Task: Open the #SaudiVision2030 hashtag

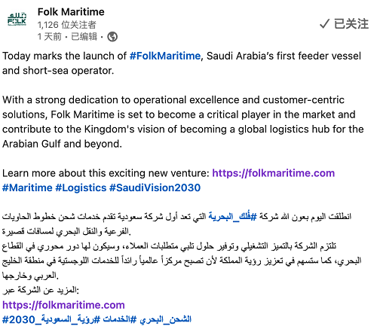Action: pyautogui.click(x=155, y=187)
